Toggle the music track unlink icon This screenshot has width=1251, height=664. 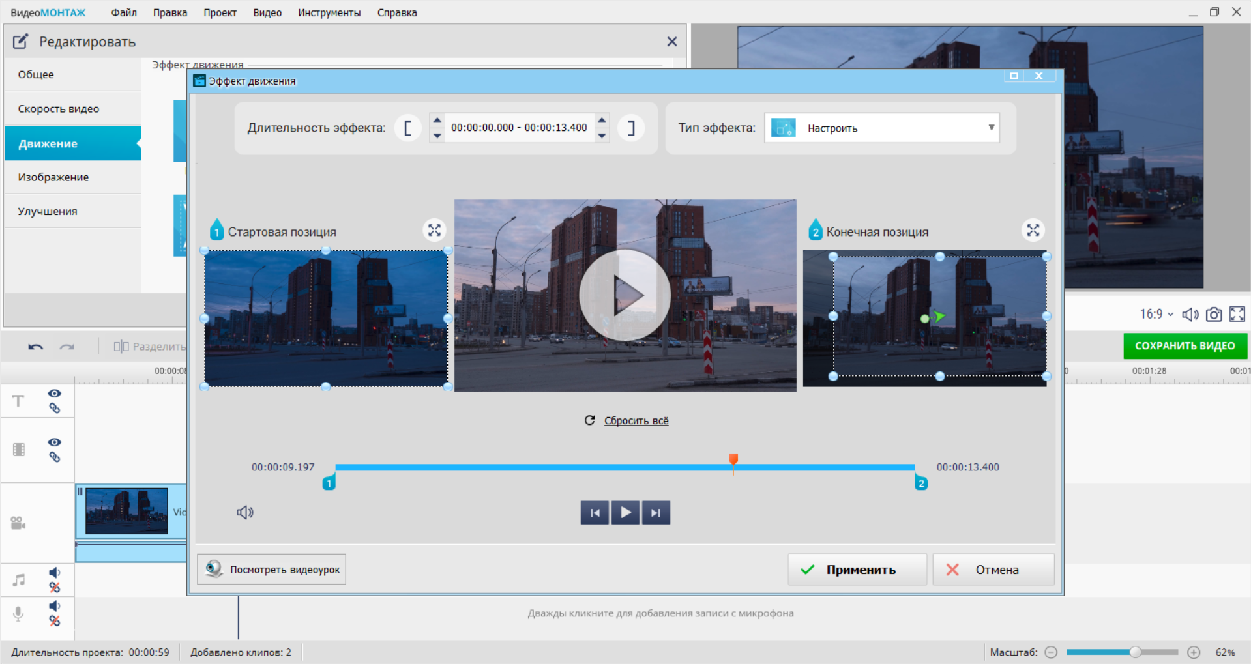click(x=55, y=588)
